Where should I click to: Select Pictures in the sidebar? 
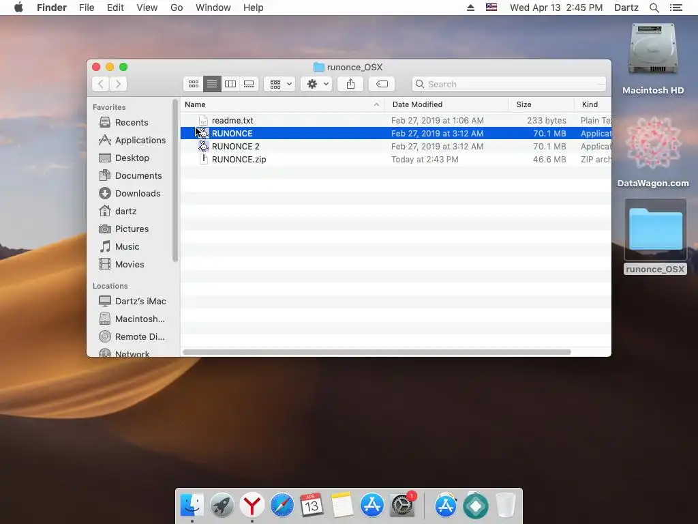point(124,229)
